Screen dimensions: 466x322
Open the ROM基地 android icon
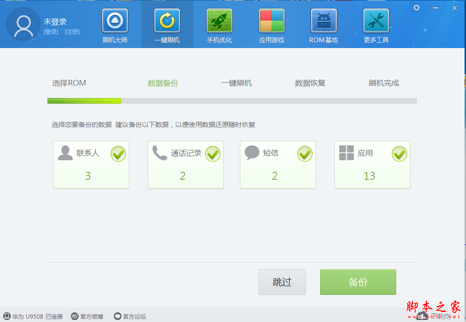(324, 20)
